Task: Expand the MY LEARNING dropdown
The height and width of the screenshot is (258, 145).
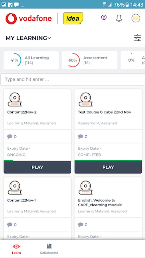Action: tap(28, 38)
